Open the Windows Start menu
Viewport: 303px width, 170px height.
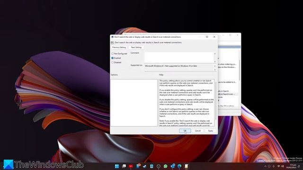point(117,166)
